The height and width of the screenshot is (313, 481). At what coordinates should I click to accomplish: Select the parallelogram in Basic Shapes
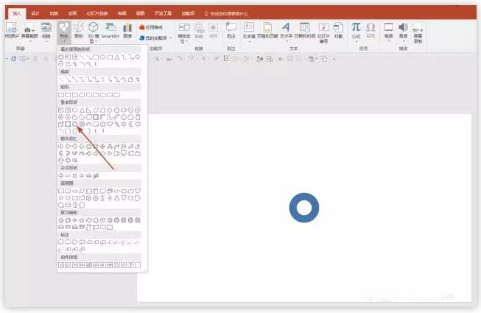coord(96,110)
